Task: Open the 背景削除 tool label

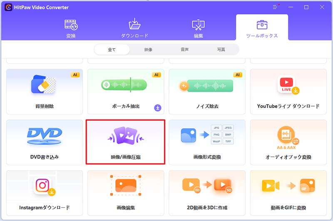Action: pyautogui.click(x=45, y=106)
